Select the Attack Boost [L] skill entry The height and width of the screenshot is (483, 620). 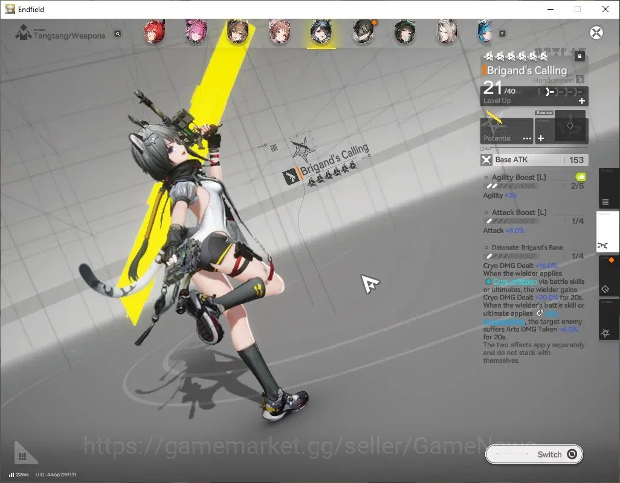(518, 213)
